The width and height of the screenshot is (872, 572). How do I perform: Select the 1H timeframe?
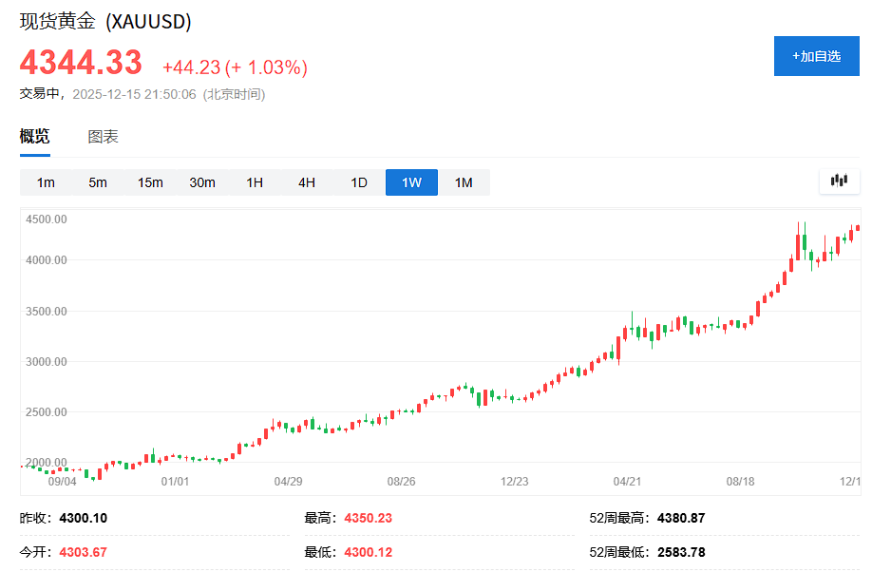[x=254, y=181]
